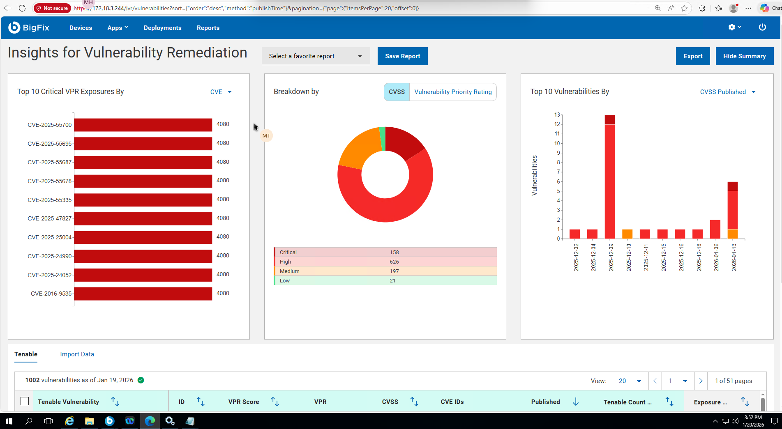This screenshot has height=429, width=782.
Task: Click the BigFix logo icon
Action: click(x=14, y=28)
